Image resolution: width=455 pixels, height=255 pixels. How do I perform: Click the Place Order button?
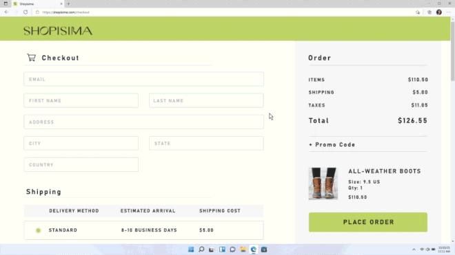click(x=368, y=222)
